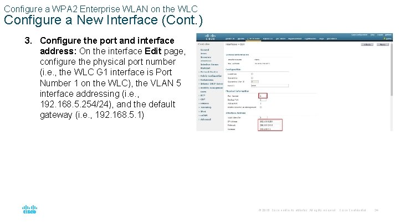Screen dimensions: 399x224
Task: Select Interfaces in Controller sidebar
Action: click(206, 61)
